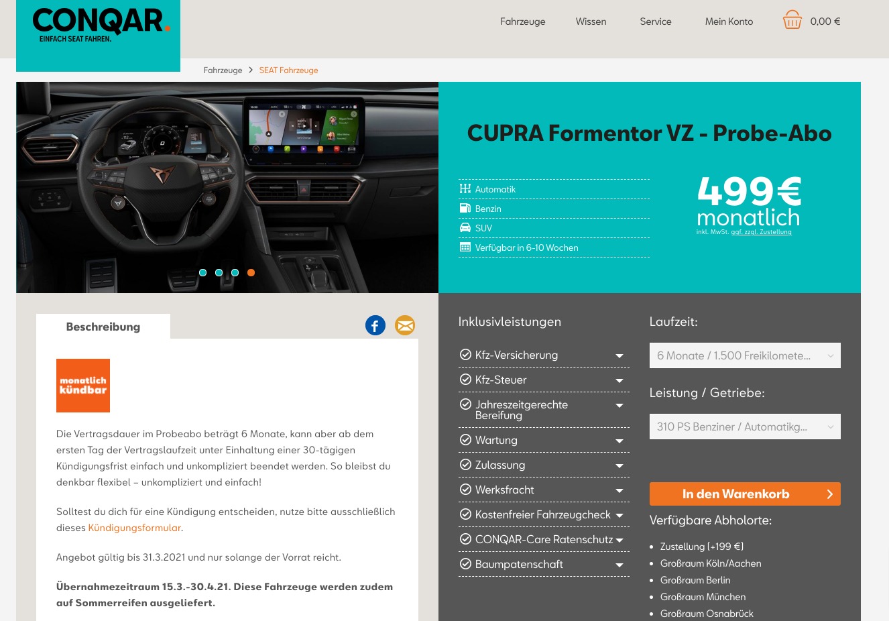Viewport: 889px width, 621px height.
Task: Expand Zulassung details arrow
Action: (x=619, y=466)
